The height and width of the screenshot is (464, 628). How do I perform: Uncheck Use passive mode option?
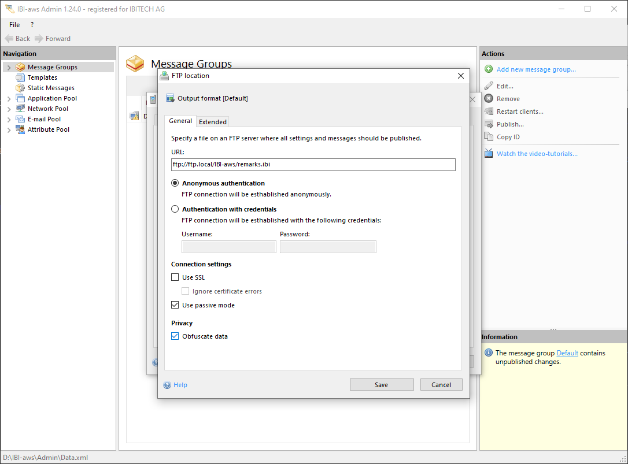175,305
